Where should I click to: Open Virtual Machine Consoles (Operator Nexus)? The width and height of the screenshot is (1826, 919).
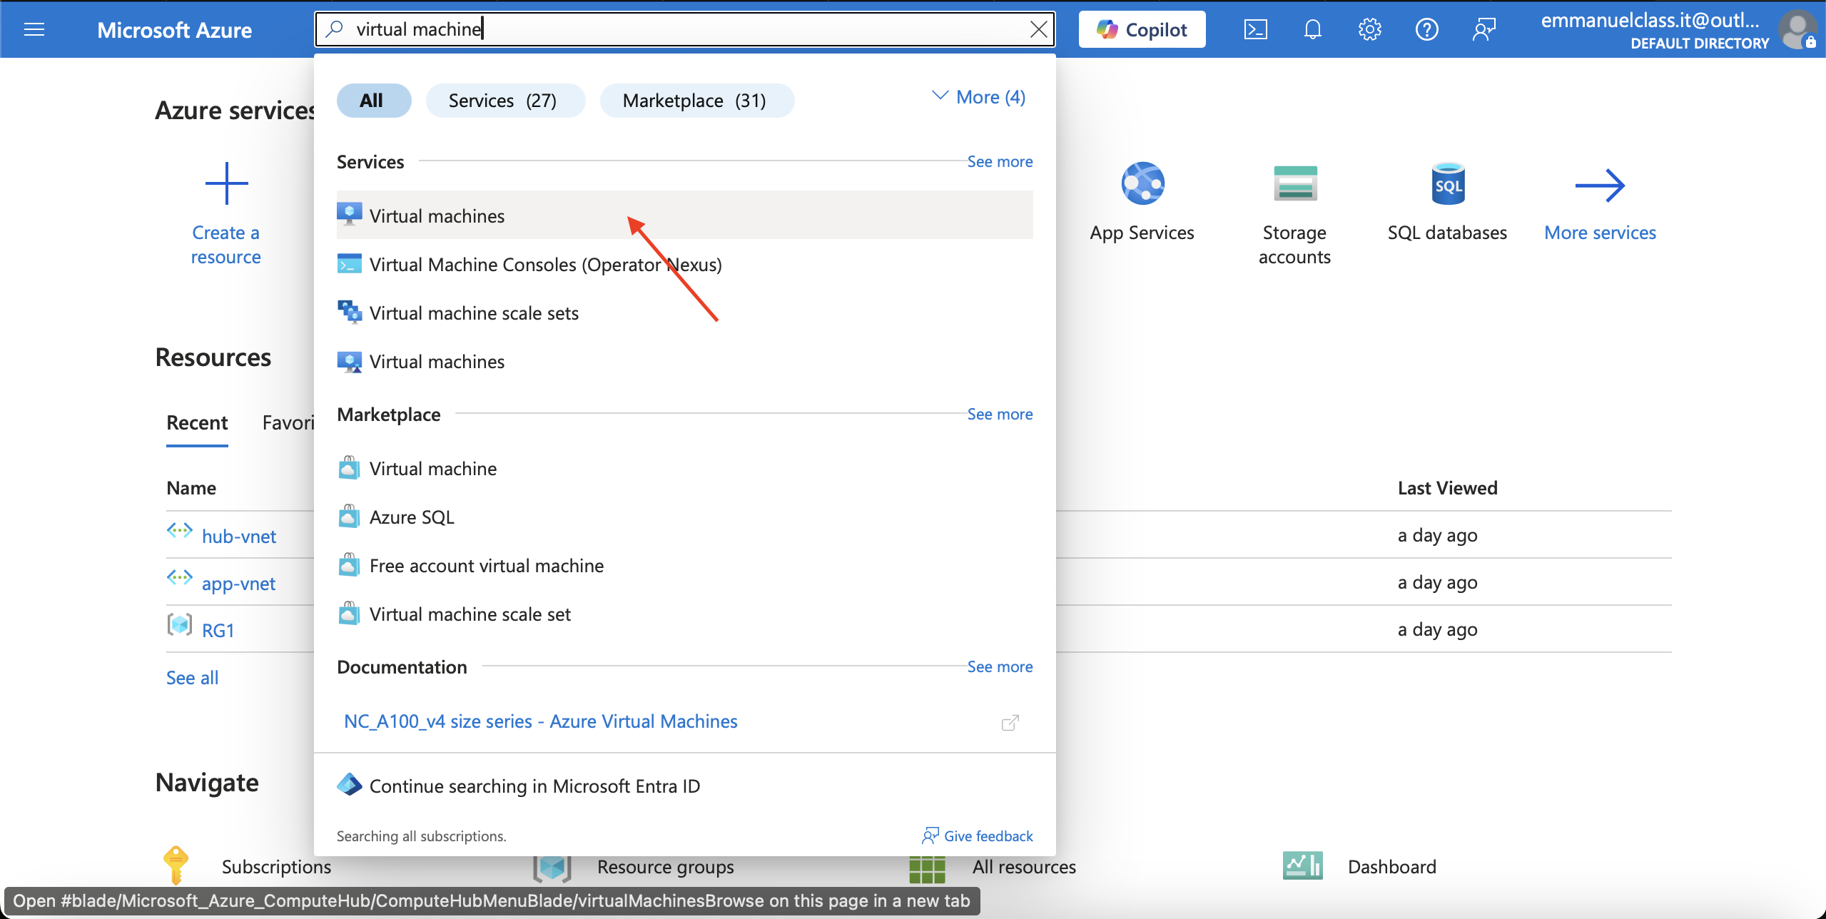tap(684, 264)
